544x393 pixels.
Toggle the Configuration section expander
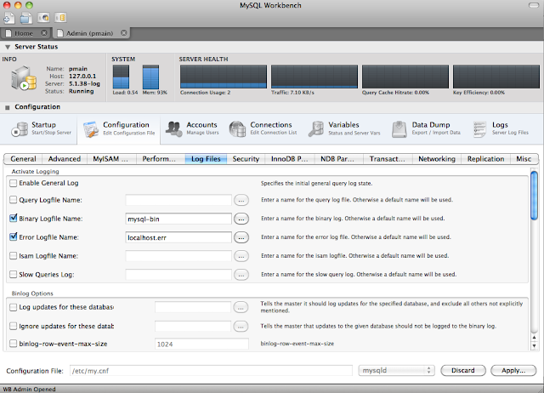tap(8, 107)
